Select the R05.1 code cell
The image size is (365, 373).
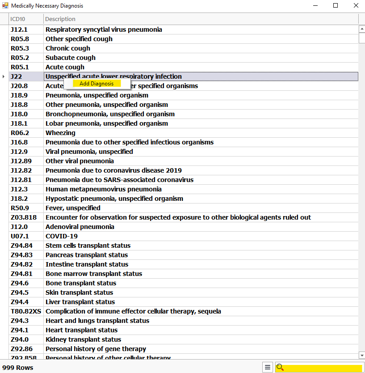(x=26, y=67)
